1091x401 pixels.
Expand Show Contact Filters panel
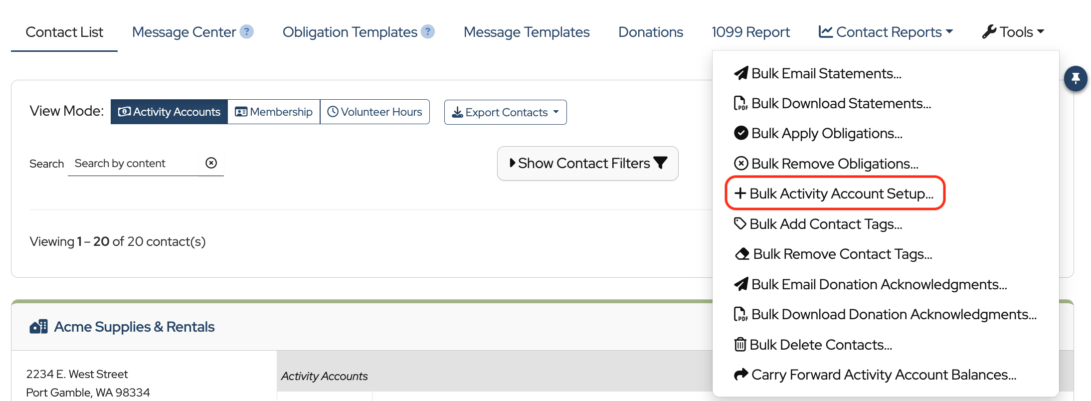[587, 163]
